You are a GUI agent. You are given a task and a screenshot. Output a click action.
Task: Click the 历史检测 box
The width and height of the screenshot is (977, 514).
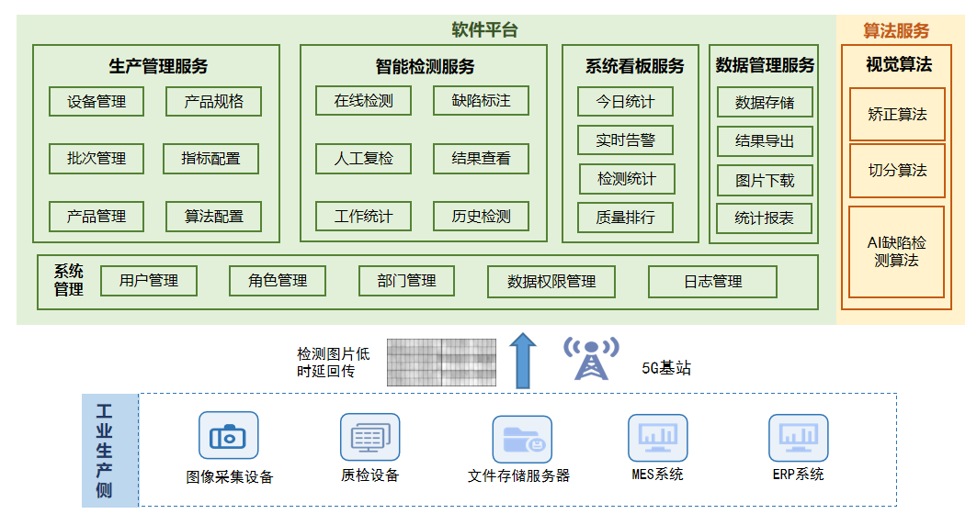(481, 217)
